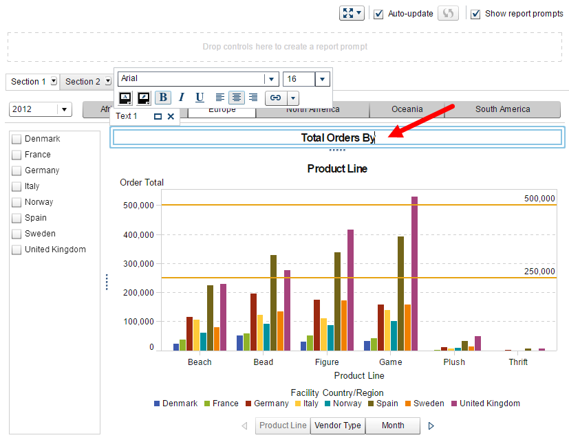Image resolution: width=569 pixels, height=442 pixels.
Task: Toggle the Show report prompts checkbox
Action: coord(475,14)
